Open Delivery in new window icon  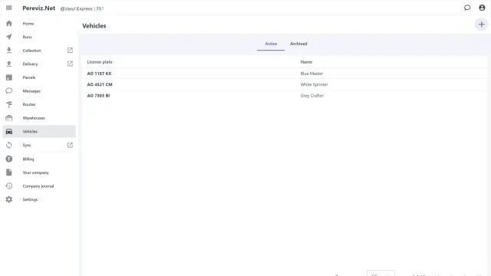pos(70,64)
